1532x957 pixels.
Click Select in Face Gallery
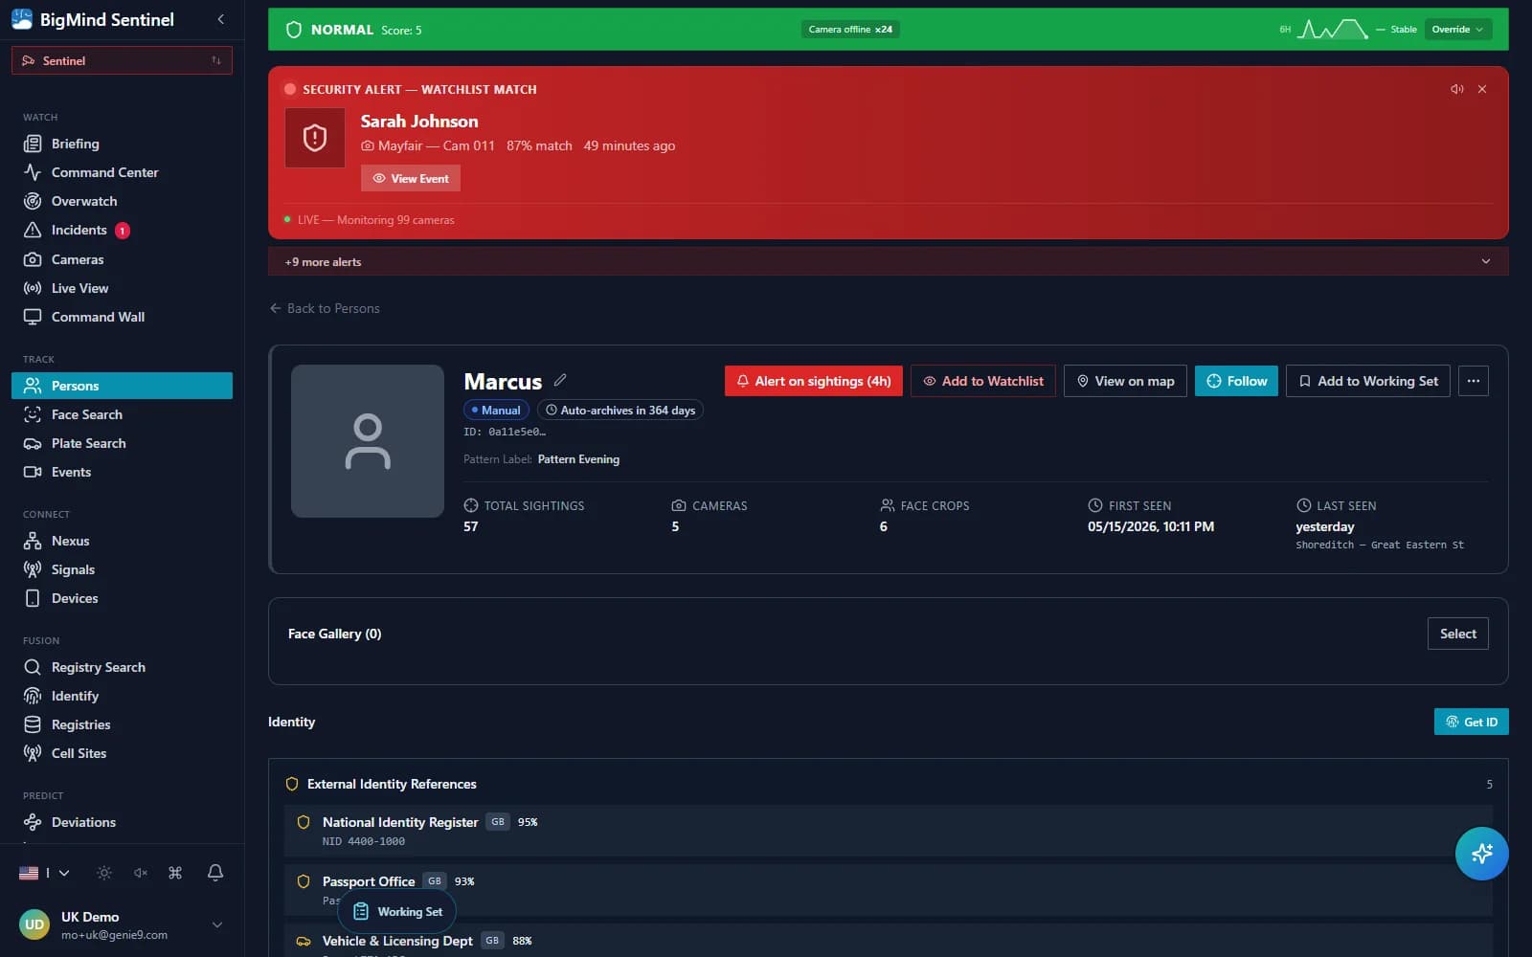coord(1457,634)
